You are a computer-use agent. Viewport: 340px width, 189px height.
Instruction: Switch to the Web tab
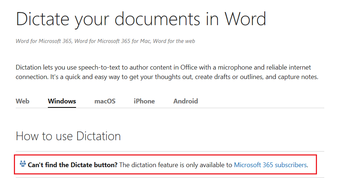tap(22, 101)
